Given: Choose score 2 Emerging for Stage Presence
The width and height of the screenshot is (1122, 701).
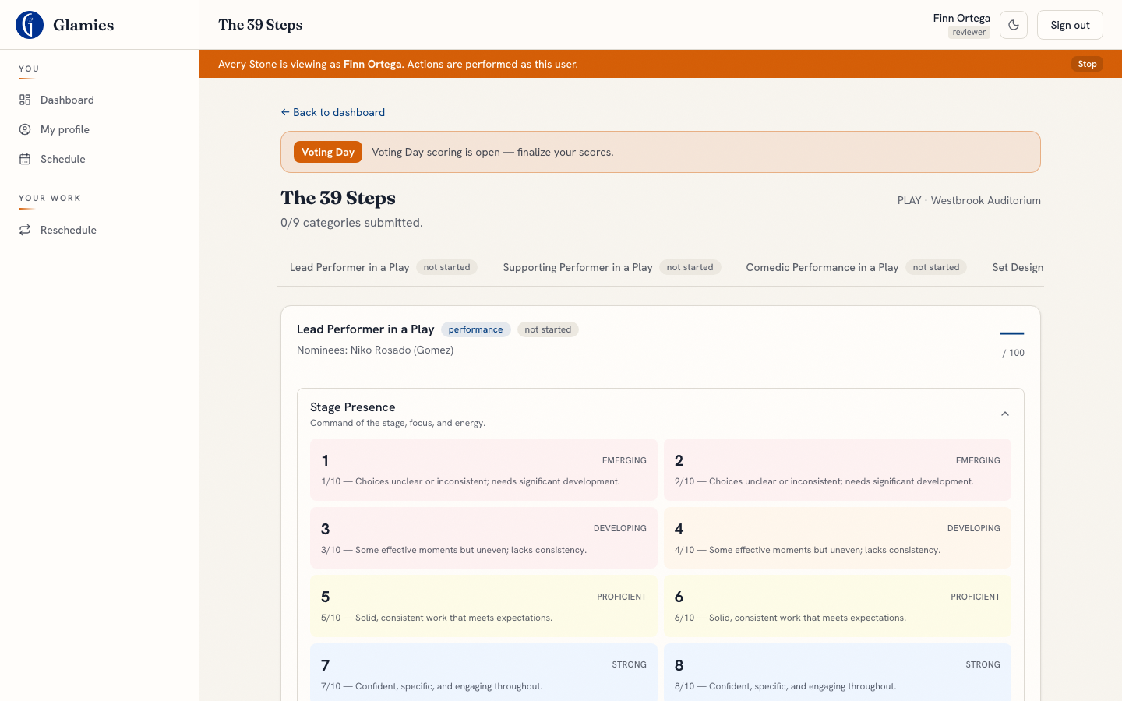Looking at the screenshot, I should (x=838, y=470).
